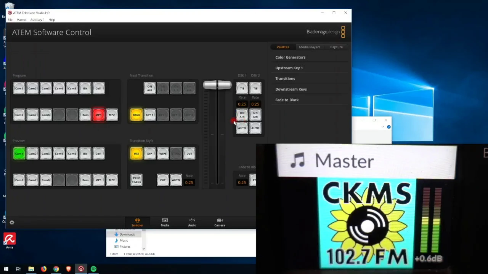Select Cam4 on Program bus
Viewport: 488px width, 274px height.
click(59, 88)
